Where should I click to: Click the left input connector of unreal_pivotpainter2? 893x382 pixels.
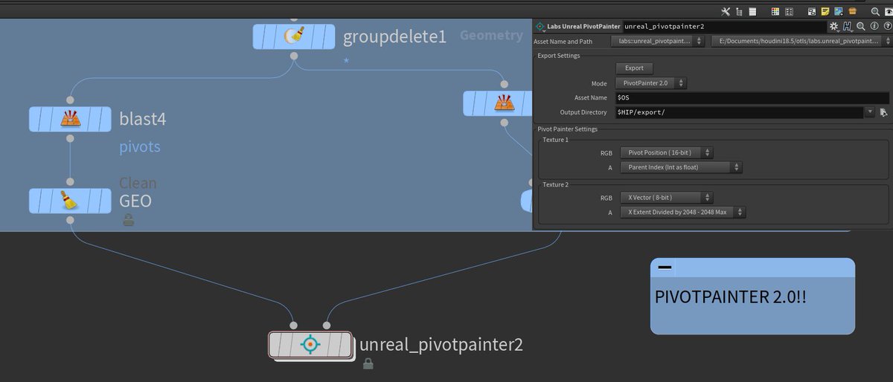293,326
